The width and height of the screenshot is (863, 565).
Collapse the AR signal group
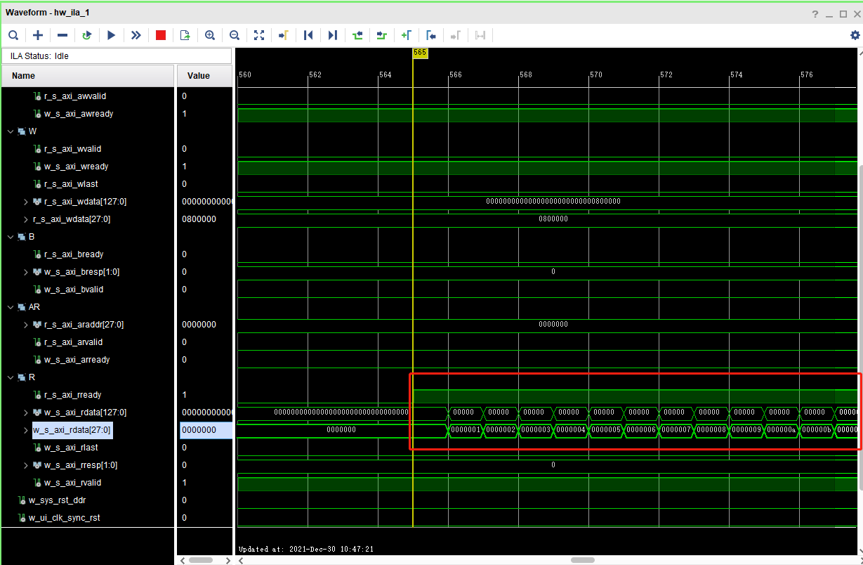(x=10, y=306)
